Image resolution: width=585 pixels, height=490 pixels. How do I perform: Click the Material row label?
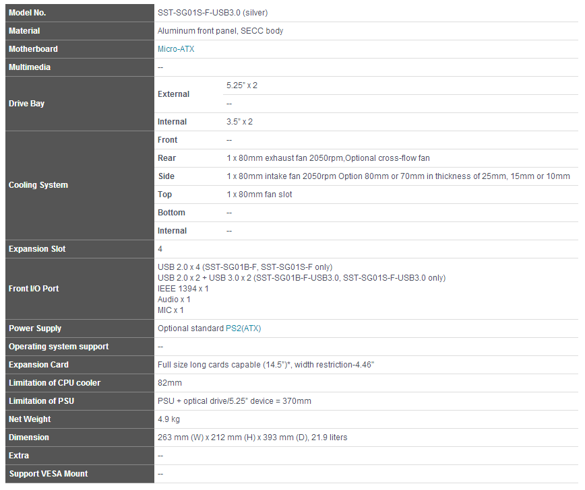point(24,31)
